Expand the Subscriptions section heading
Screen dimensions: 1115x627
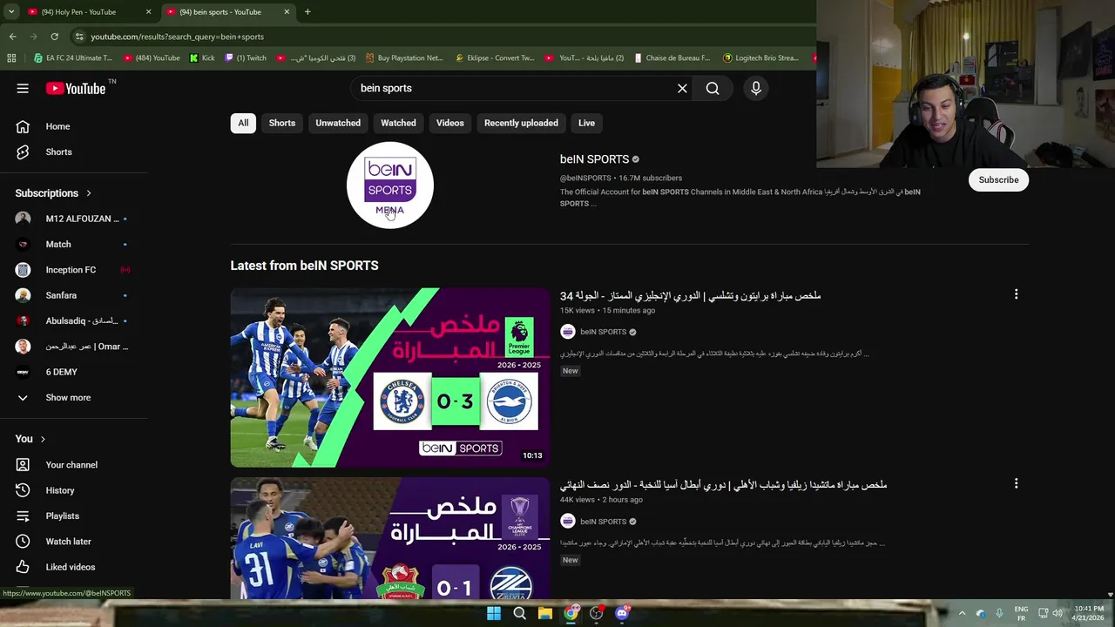pyautogui.click(x=53, y=193)
